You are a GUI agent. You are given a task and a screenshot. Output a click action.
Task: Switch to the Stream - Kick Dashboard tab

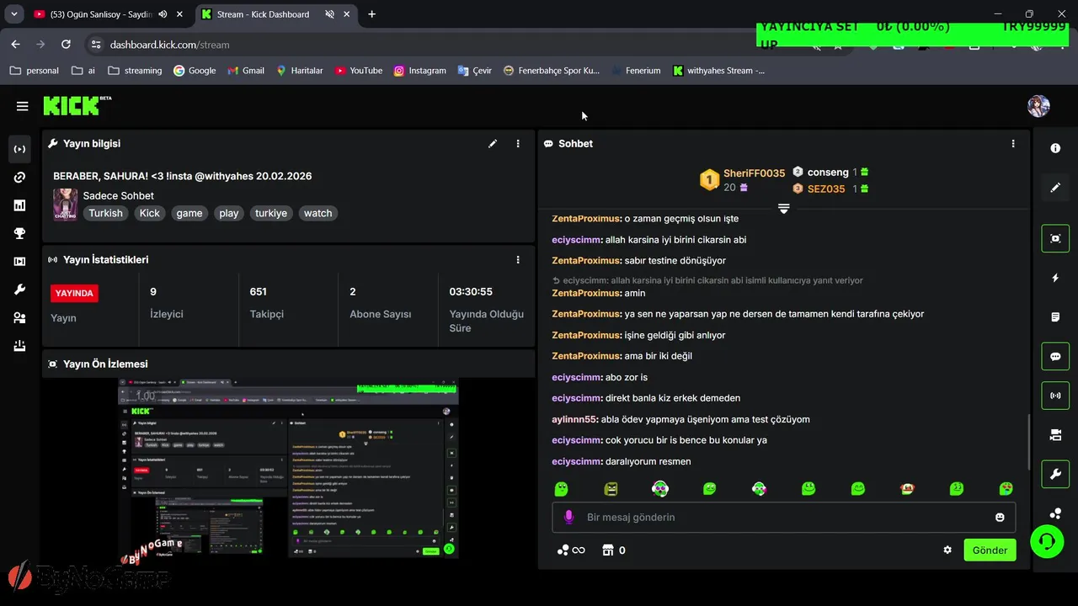pyautogui.click(x=263, y=14)
